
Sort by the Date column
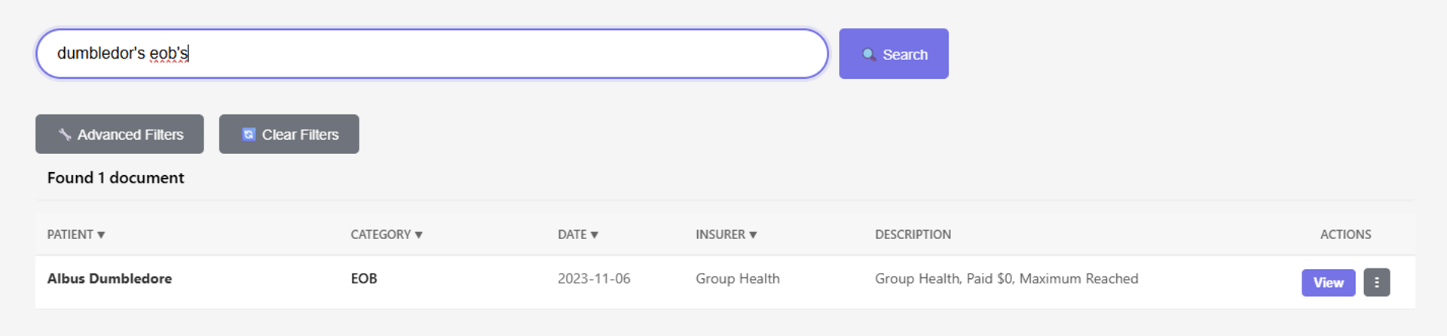click(x=578, y=235)
